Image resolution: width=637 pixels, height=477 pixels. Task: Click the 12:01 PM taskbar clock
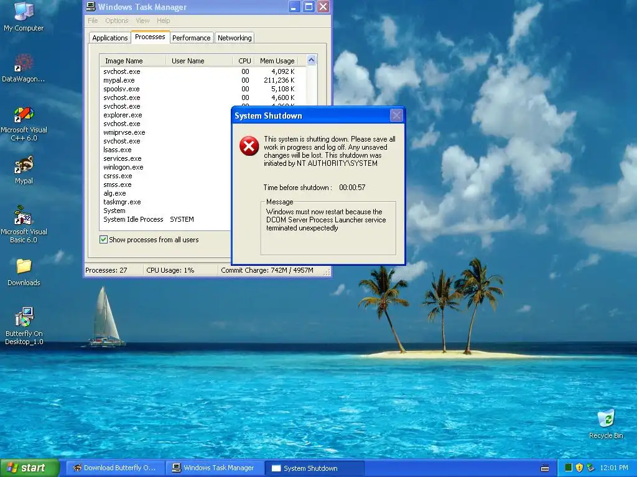click(614, 468)
